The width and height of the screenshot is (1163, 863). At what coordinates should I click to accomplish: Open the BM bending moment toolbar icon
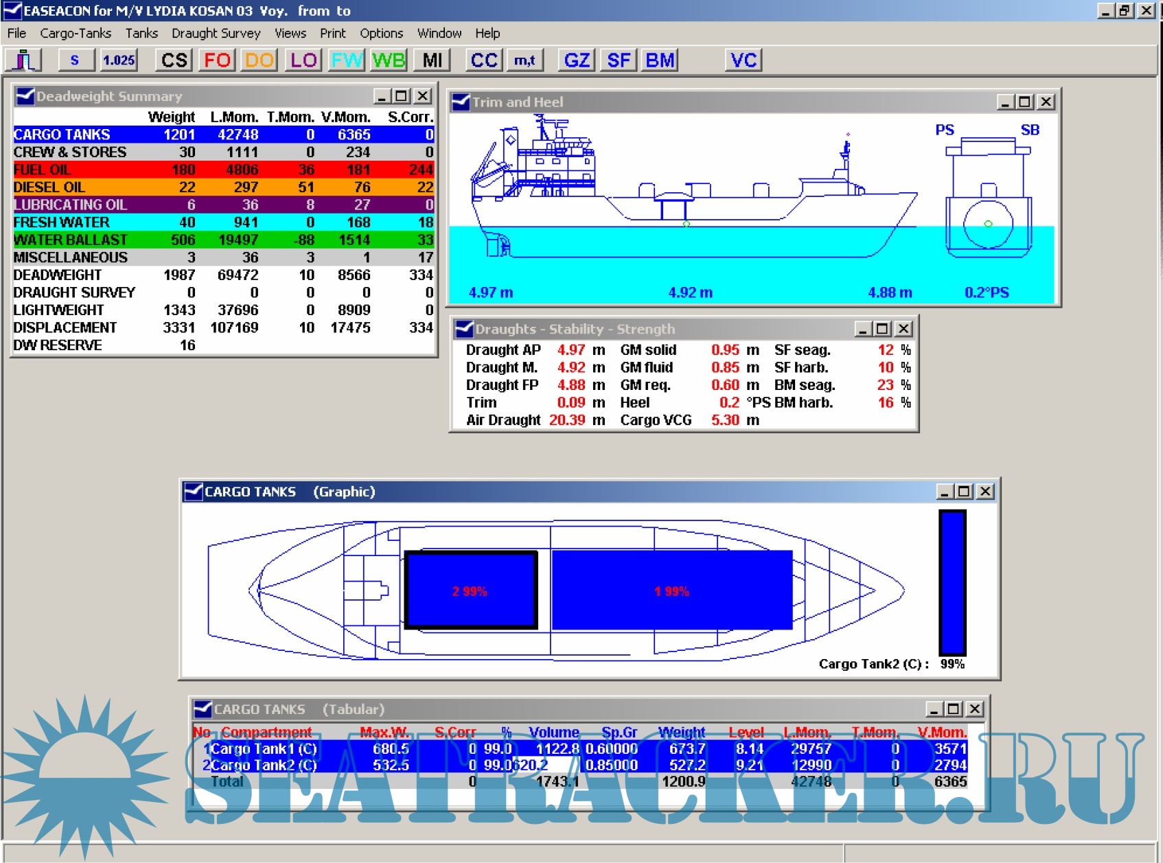point(660,60)
